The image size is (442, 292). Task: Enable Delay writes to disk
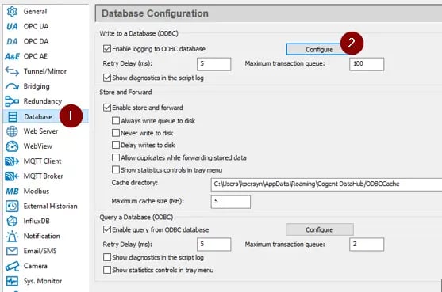tap(116, 145)
